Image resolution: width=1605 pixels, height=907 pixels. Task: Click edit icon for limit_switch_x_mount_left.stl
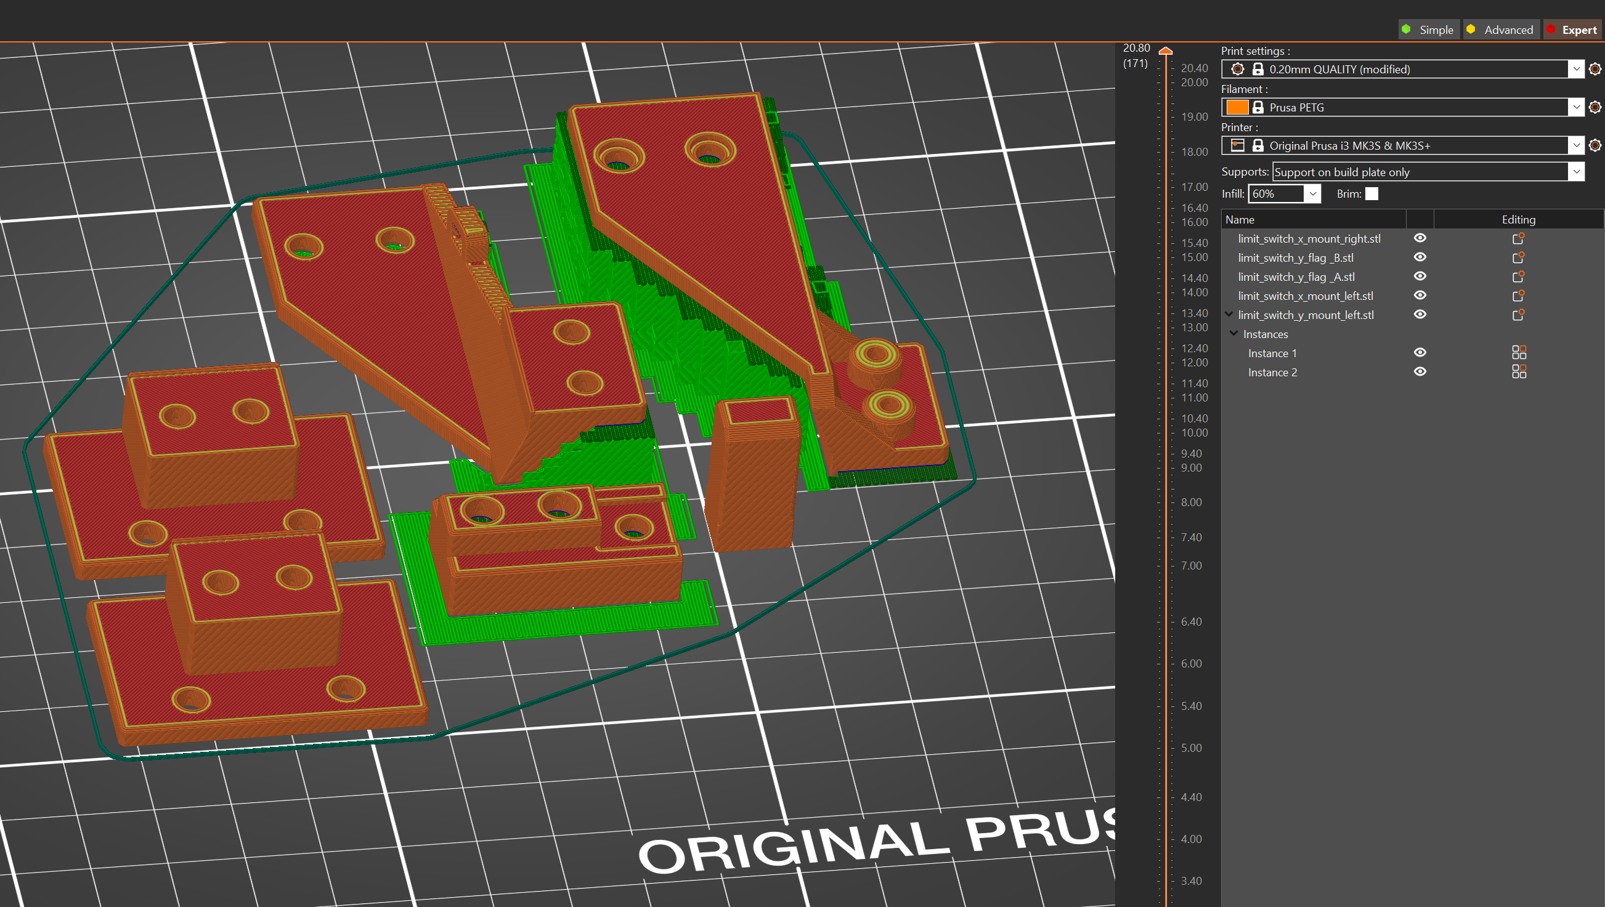click(1518, 296)
